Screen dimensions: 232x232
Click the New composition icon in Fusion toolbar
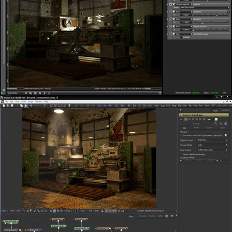pos(3,106)
